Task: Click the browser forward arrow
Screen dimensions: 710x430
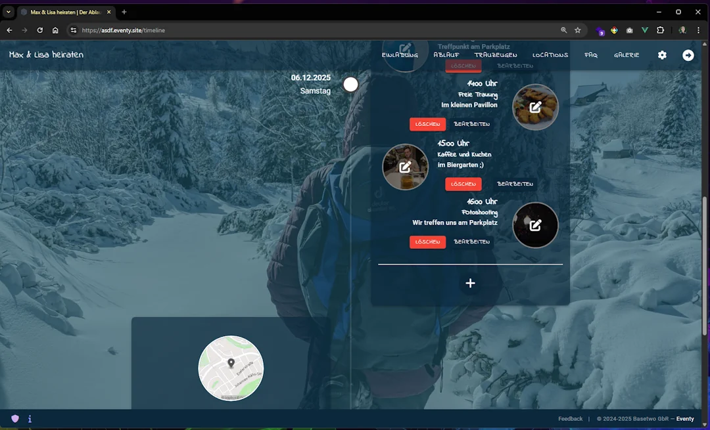Action: 24,30
